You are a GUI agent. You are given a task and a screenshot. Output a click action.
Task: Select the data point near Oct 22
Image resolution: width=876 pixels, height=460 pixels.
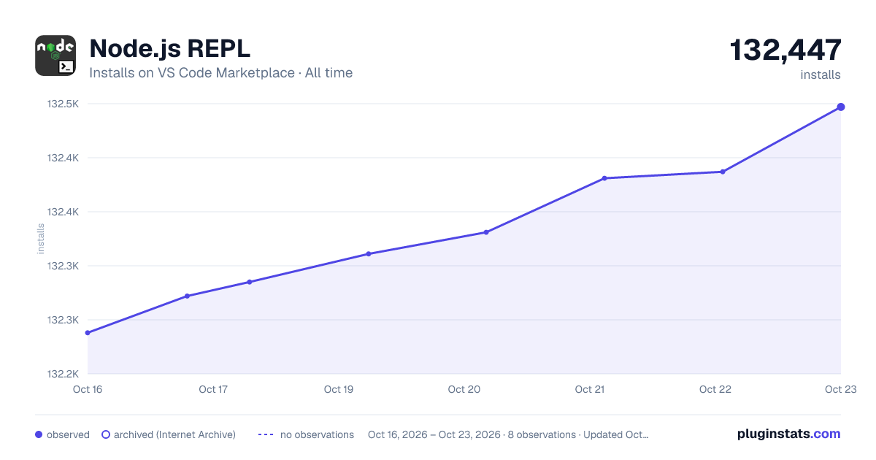(x=723, y=172)
